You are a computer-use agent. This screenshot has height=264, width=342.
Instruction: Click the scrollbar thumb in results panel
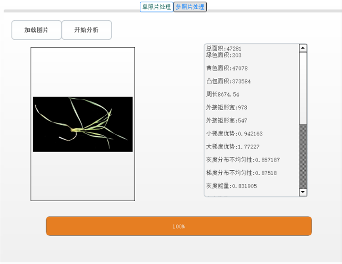coord(303,87)
